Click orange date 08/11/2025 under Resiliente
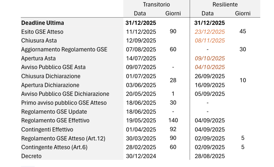The width and height of the screenshot is (274, 167). point(210,41)
